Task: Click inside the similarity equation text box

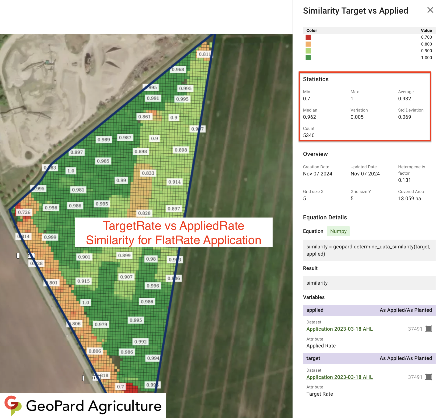Action: click(x=369, y=250)
